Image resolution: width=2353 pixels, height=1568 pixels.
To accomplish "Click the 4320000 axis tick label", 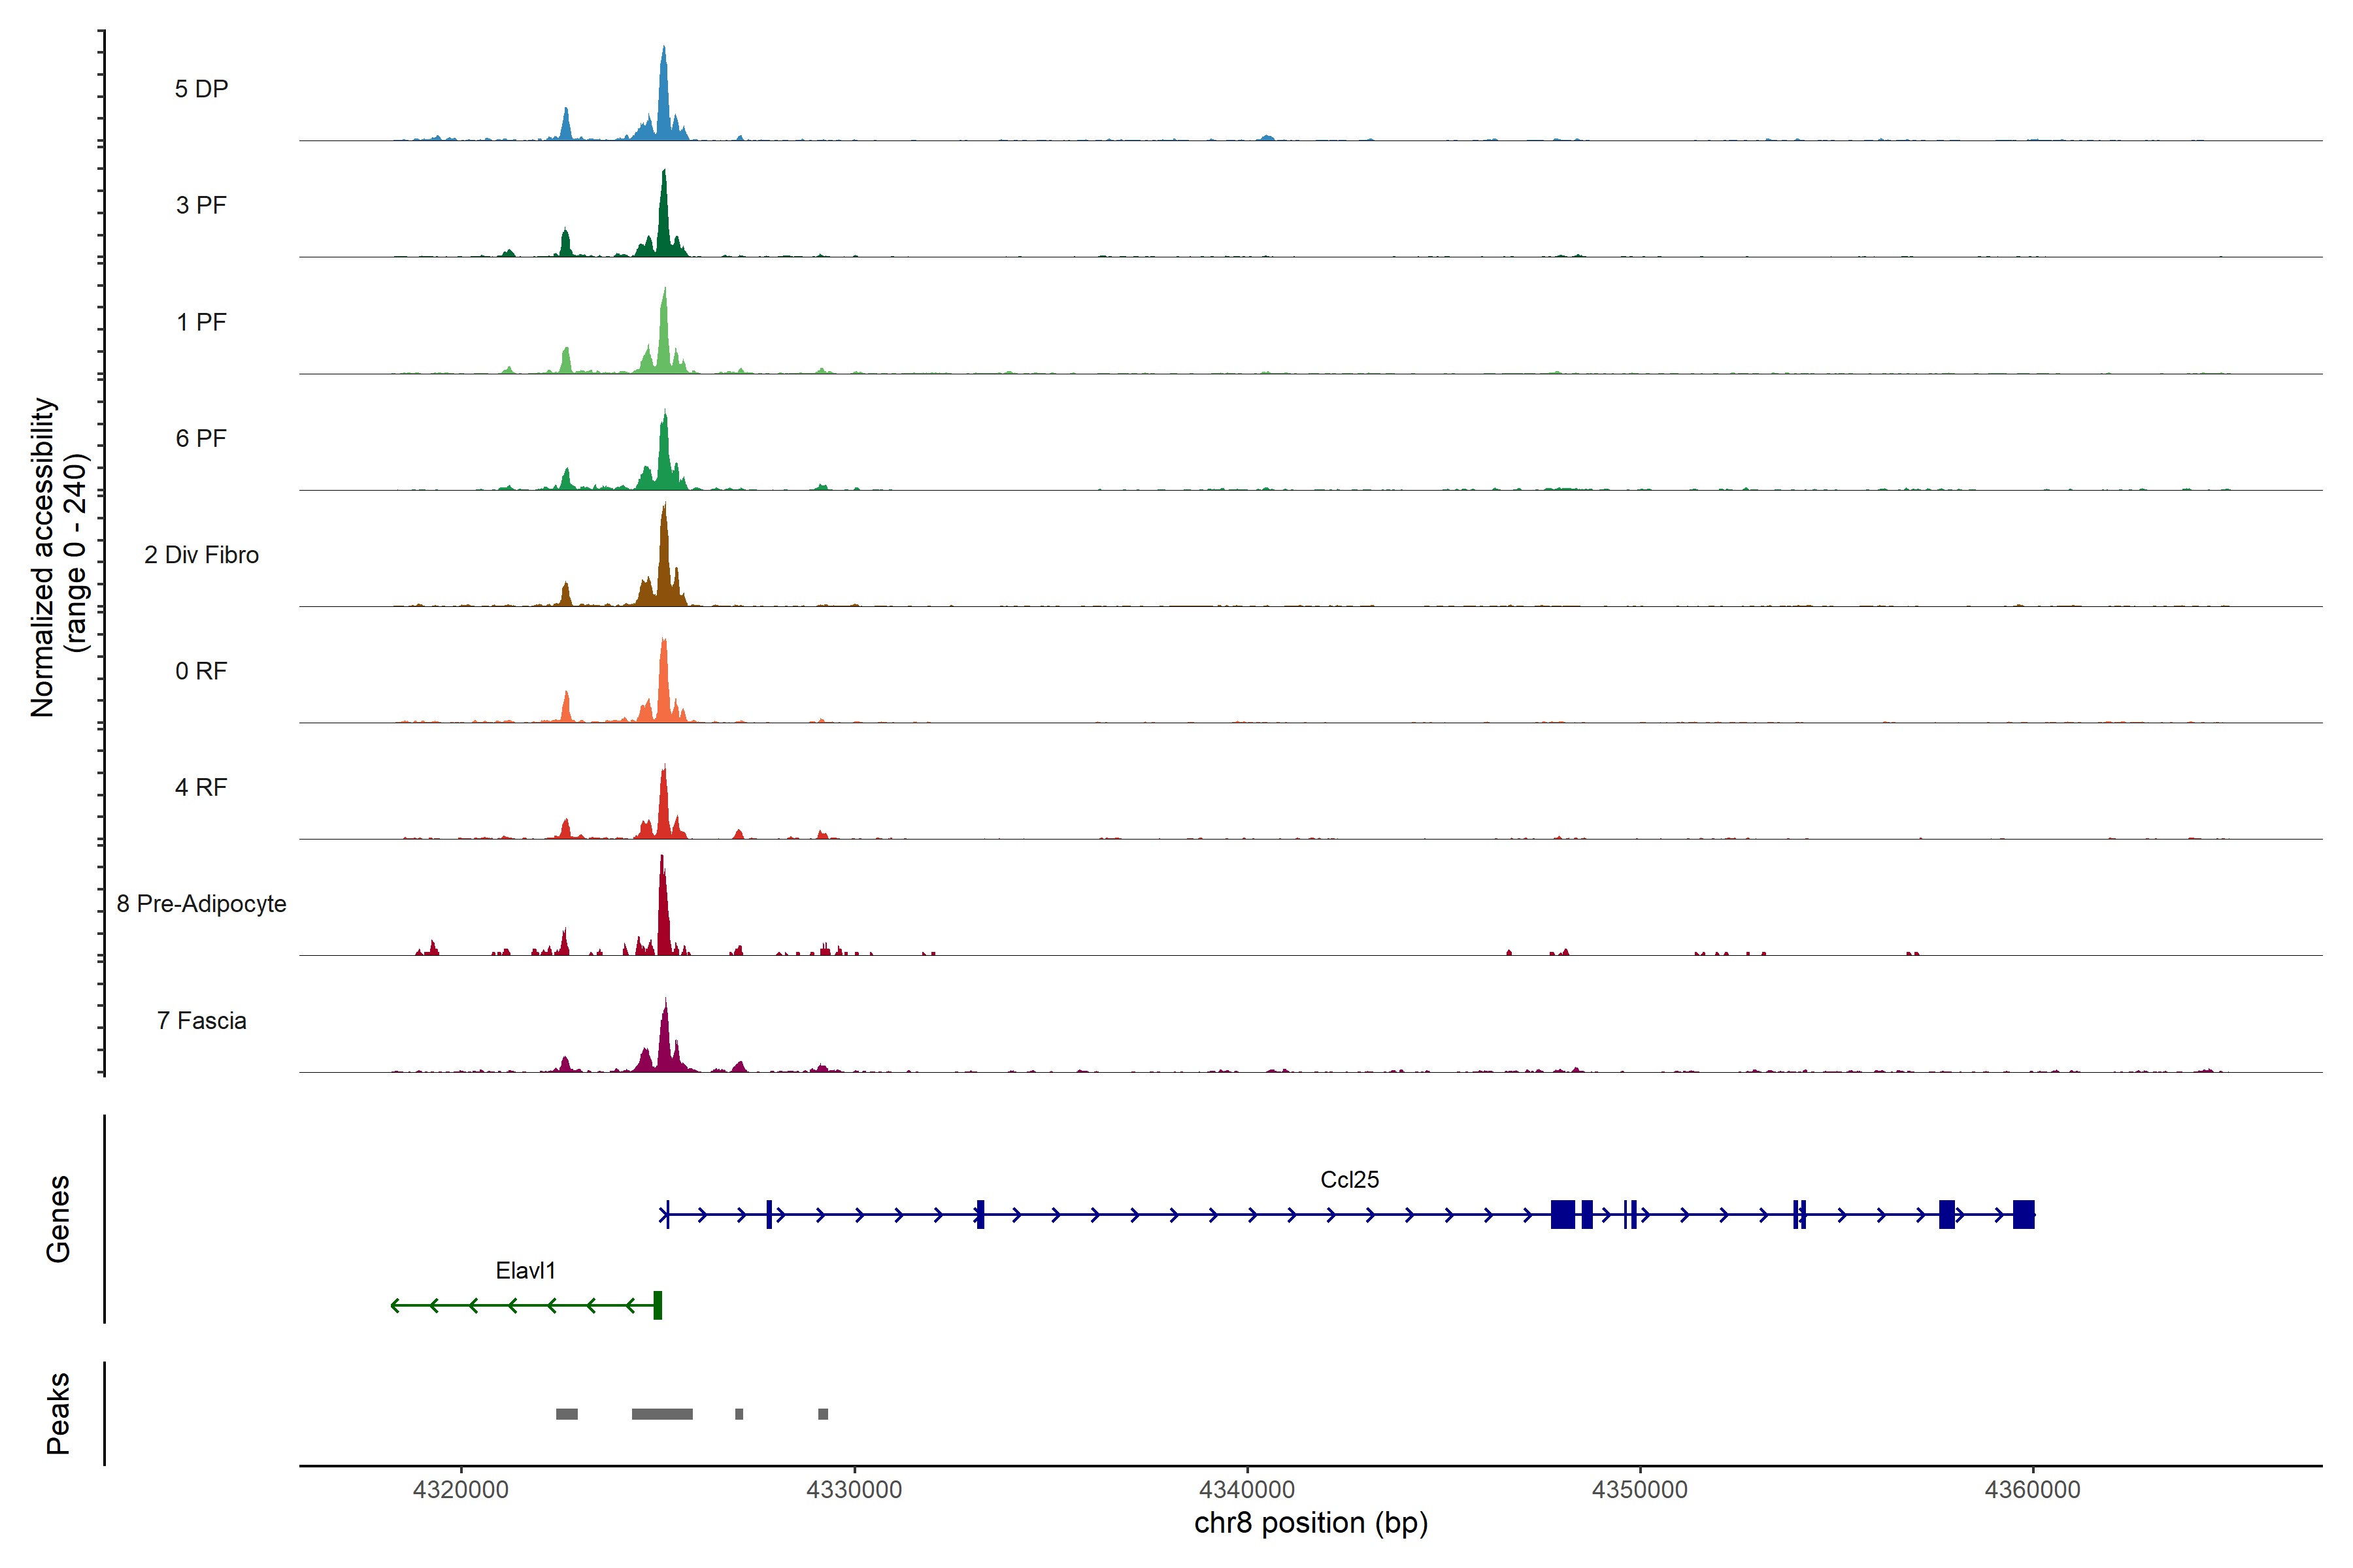I will click(460, 1490).
